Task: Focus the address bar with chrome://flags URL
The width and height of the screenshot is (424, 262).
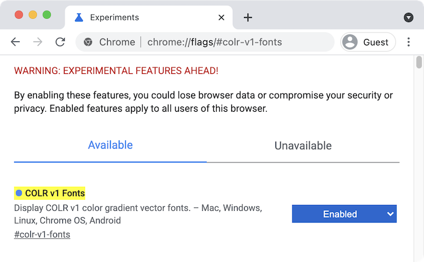Action: (204, 42)
